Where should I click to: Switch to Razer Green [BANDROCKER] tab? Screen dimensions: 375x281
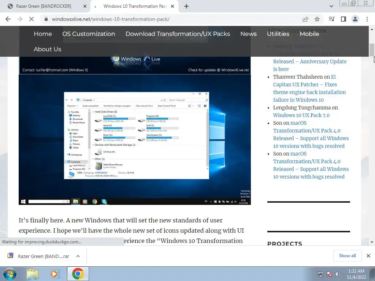[44, 6]
